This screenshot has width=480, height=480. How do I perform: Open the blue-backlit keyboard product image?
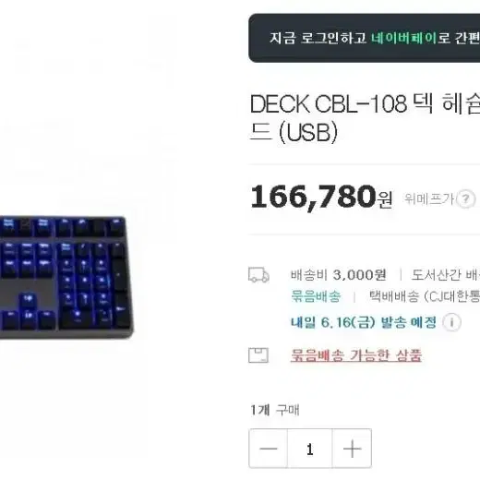click(66, 278)
